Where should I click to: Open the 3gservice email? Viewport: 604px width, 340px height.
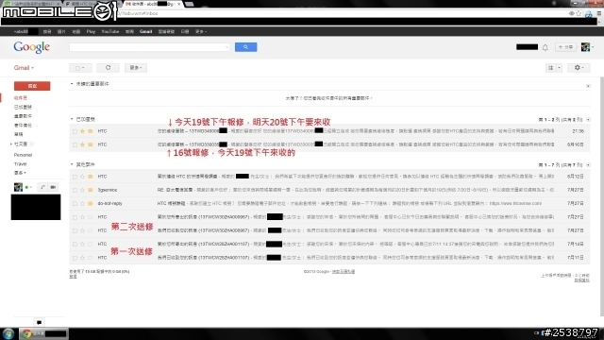point(329,190)
